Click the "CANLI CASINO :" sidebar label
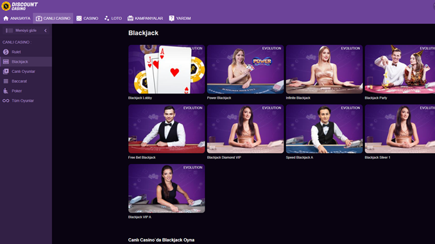Screen dimensions: 435x244 pos(17,42)
